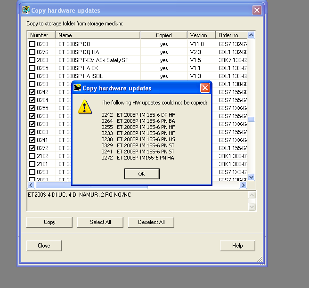Click order number 6DL1 138-6E in row 0298

(233, 84)
